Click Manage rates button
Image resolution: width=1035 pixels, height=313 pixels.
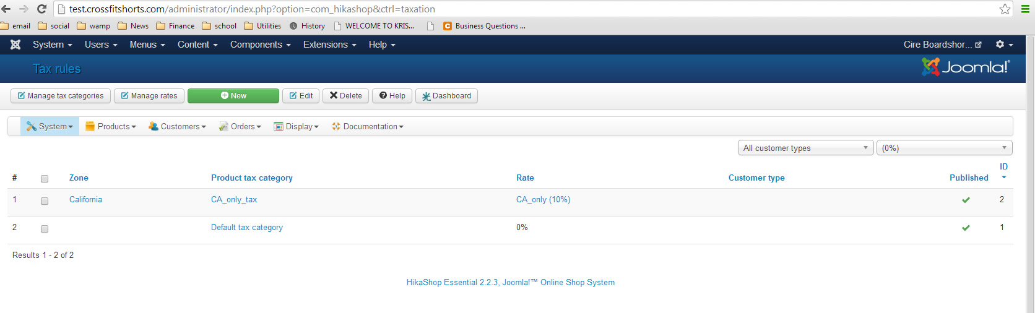click(x=149, y=96)
